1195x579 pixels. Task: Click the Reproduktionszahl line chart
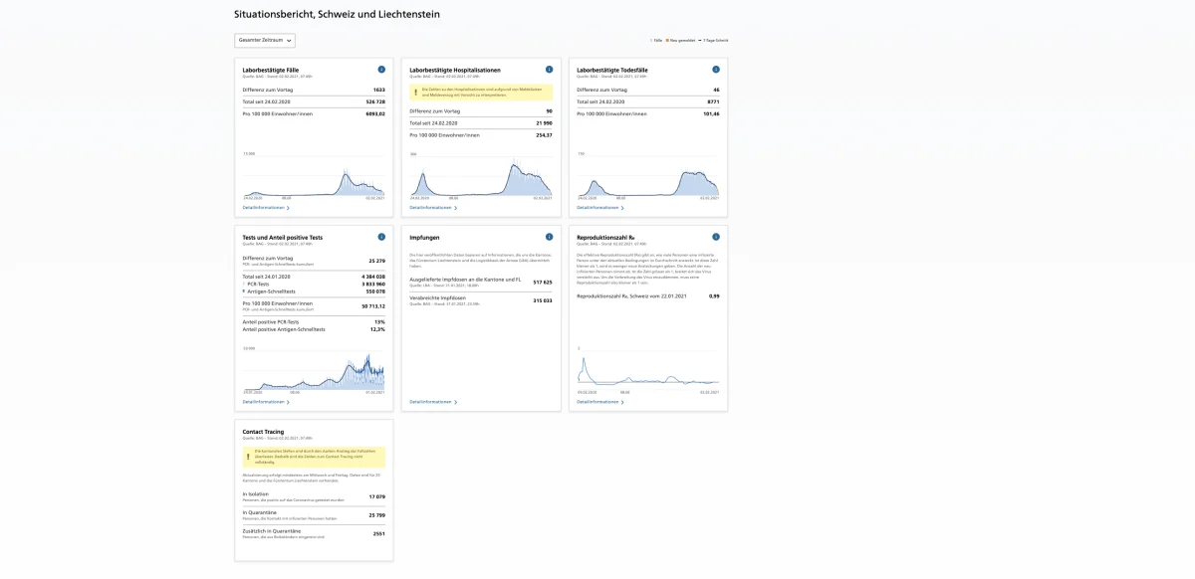[x=648, y=370]
